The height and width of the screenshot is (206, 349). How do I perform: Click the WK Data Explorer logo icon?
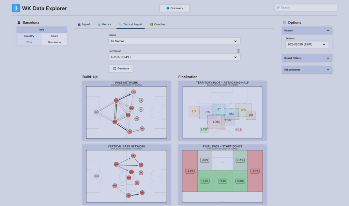[16, 8]
